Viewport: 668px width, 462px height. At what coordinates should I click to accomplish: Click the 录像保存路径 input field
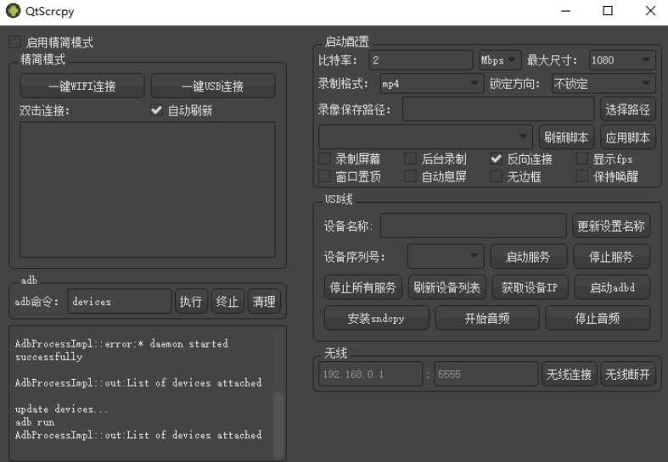pos(498,109)
